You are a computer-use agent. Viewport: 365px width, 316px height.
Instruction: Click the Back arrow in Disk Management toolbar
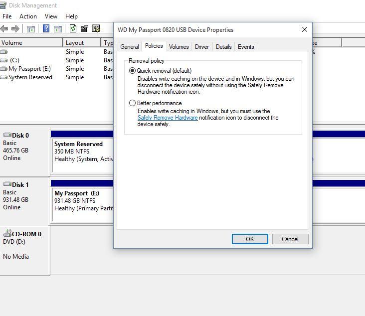click(x=4, y=28)
